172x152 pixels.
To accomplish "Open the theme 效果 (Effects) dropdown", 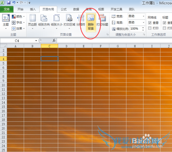I will [x=18, y=29].
